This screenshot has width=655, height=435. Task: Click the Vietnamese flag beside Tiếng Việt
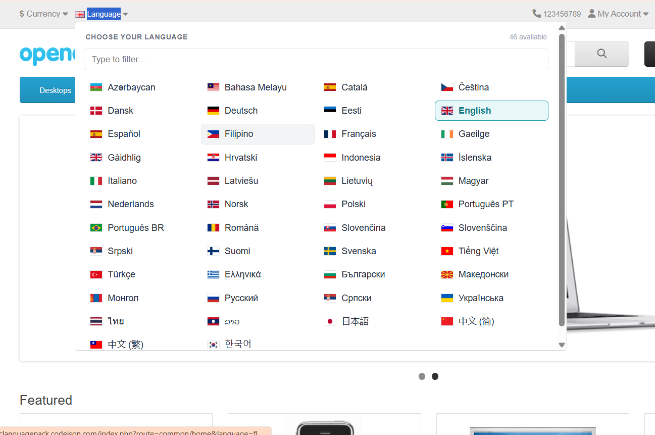point(447,251)
